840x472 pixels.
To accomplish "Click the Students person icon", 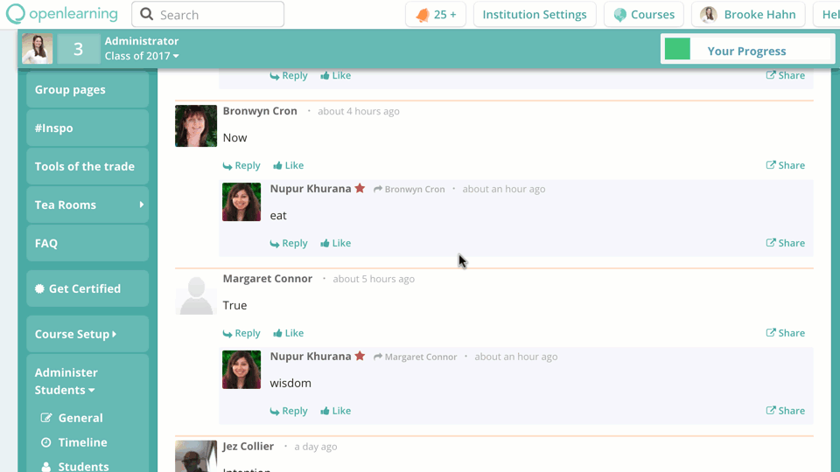I will 46,467.
